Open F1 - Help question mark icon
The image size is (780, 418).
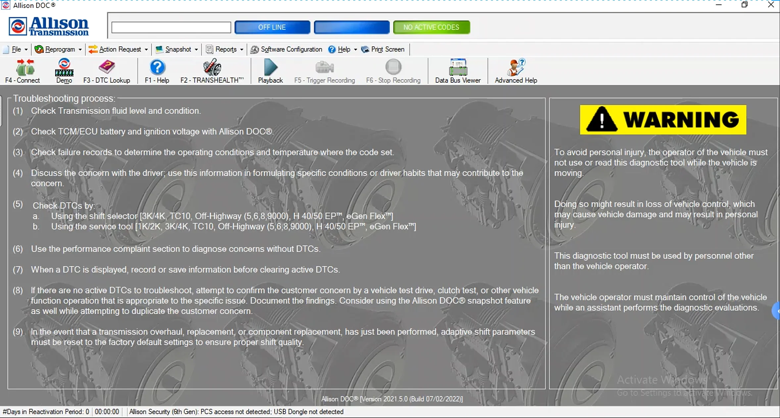click(x=157, y=68)
